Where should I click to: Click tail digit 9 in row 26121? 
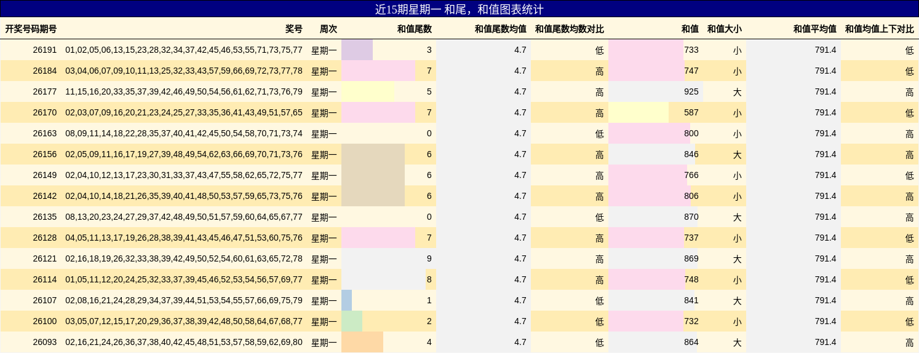click(x=429, y=258)
